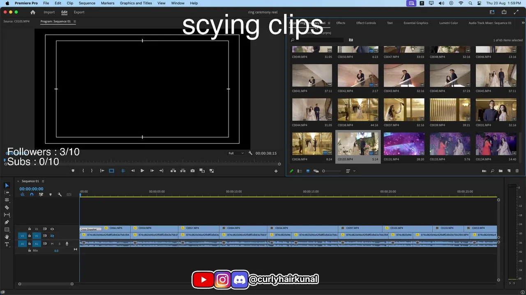
Task: Open the Markers menu
Action: click(x=108, y=3)
